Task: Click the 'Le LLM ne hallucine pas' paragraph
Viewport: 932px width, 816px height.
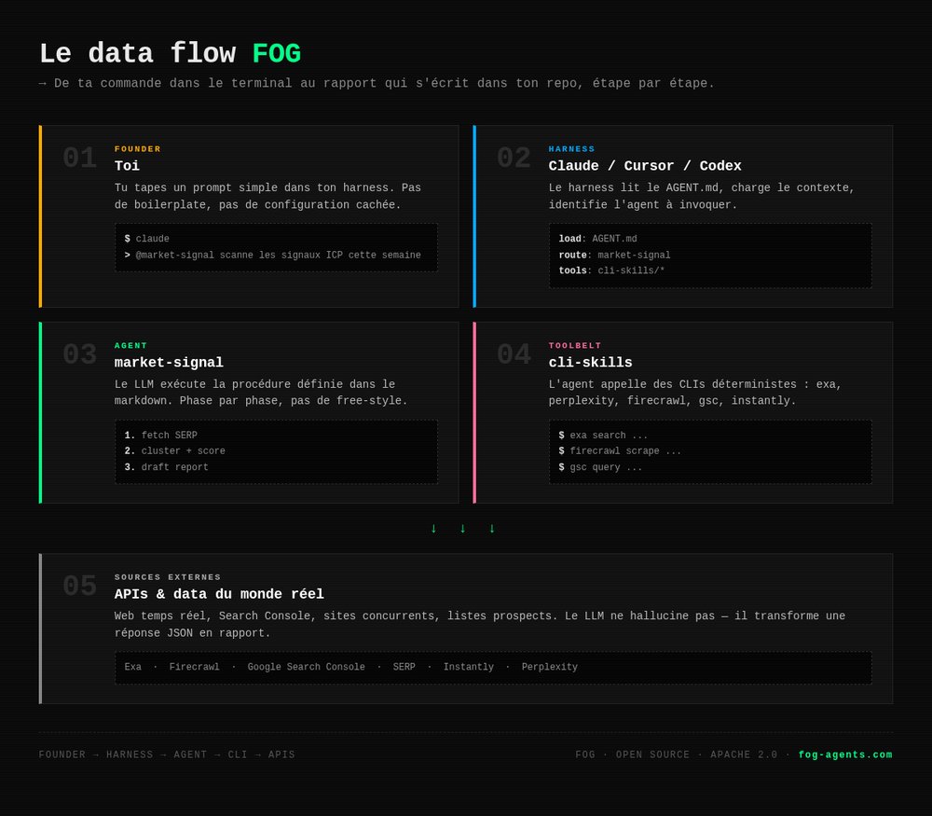Action: [480, 624]
